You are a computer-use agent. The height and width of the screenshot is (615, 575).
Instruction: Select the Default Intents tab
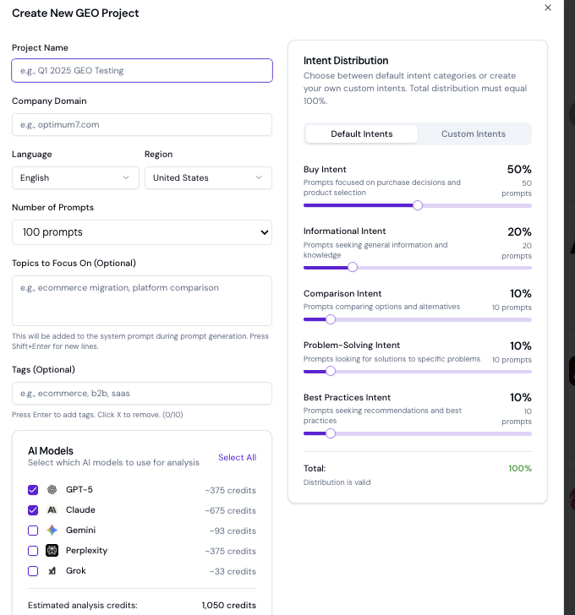click(362, 133)
